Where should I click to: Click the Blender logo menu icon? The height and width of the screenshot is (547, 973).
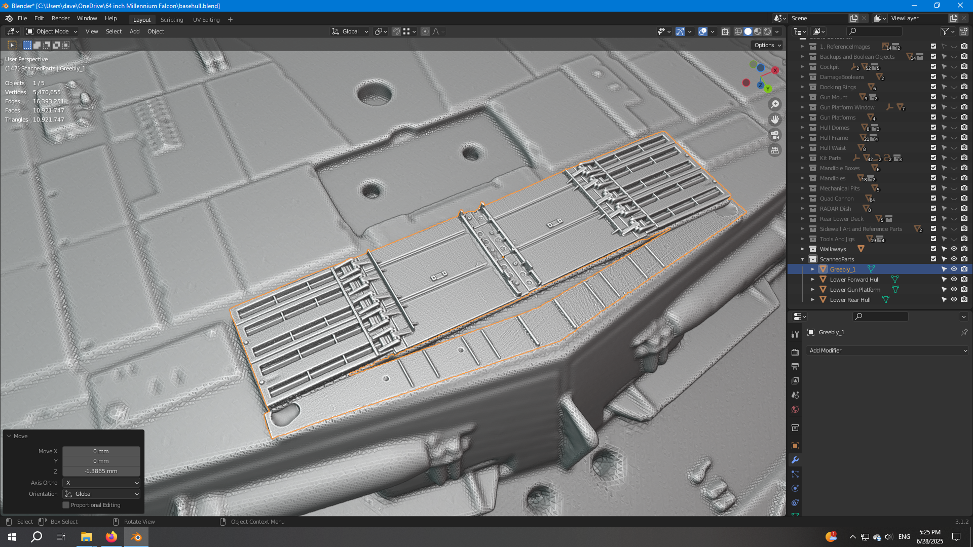[x=9, y=18]
